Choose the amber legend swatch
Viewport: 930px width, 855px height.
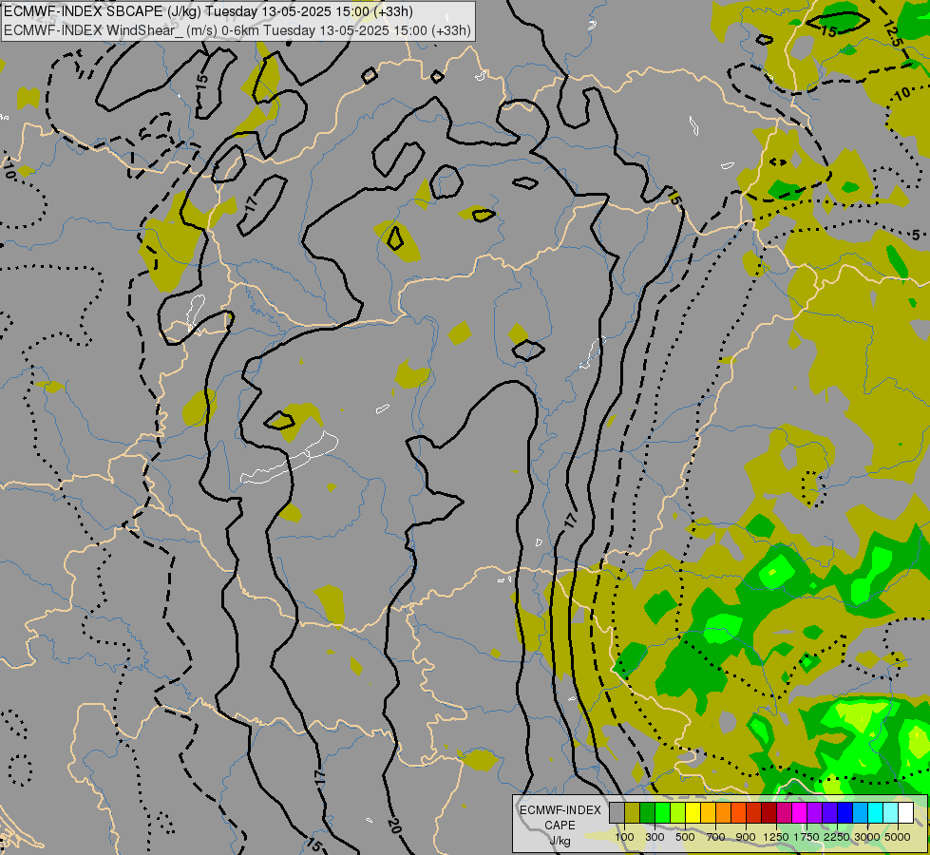[708, 813]
